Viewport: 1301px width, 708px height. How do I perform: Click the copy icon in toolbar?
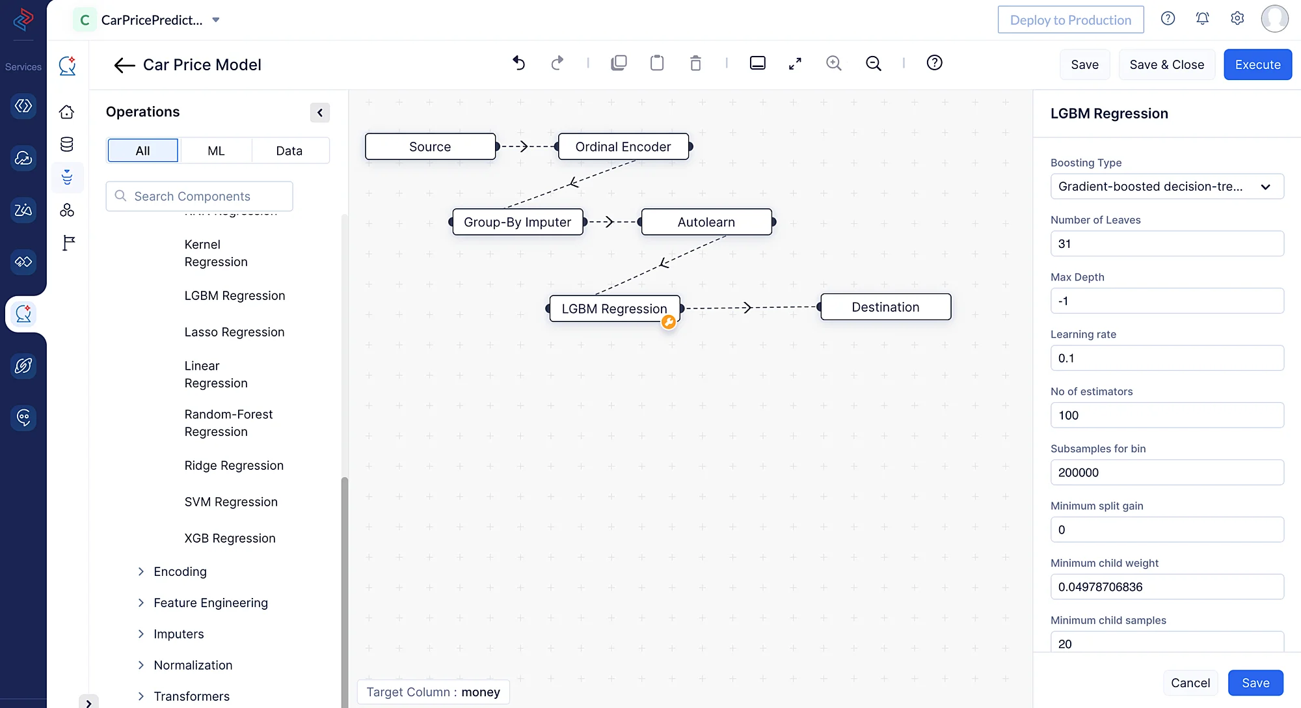click(619, 63)
